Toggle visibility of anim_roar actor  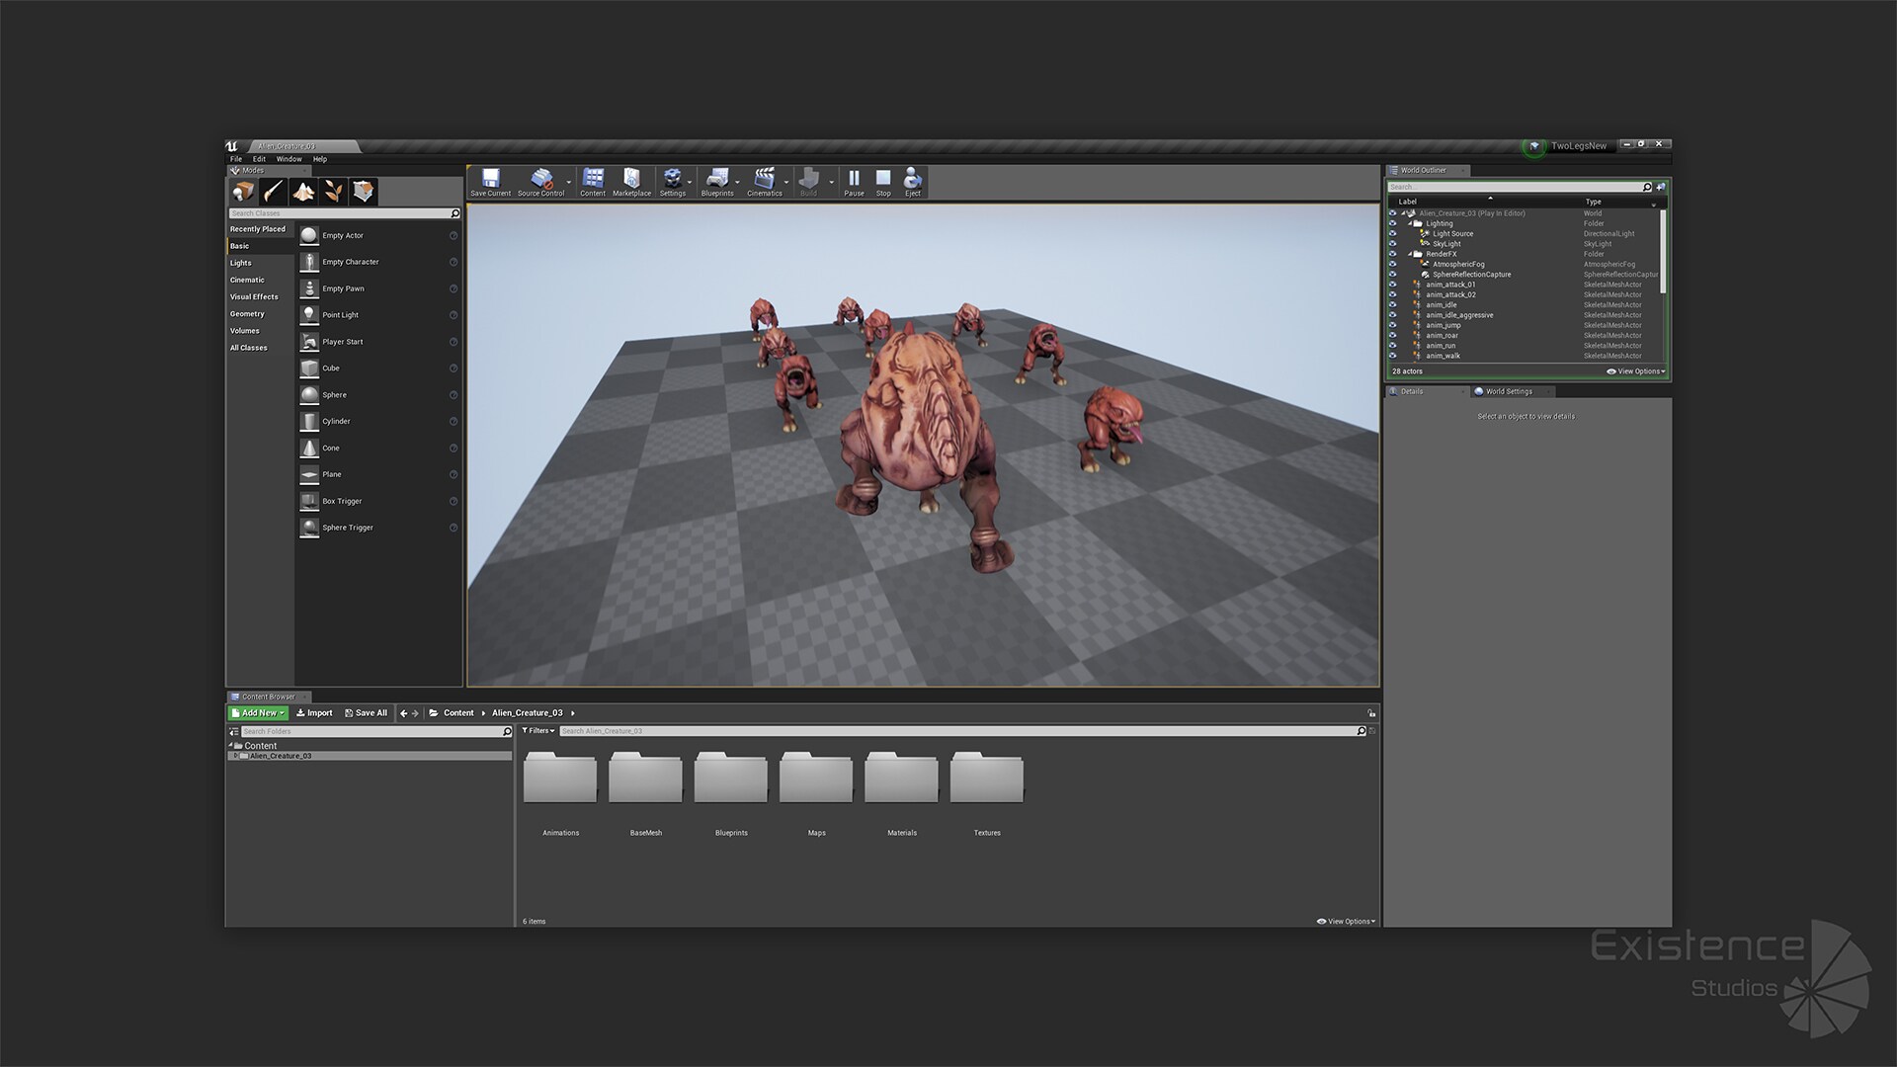coord(1392,335)
